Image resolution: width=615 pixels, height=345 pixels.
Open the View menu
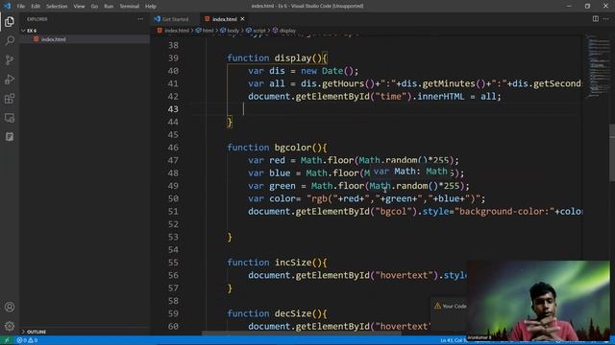tap(79, 7)
